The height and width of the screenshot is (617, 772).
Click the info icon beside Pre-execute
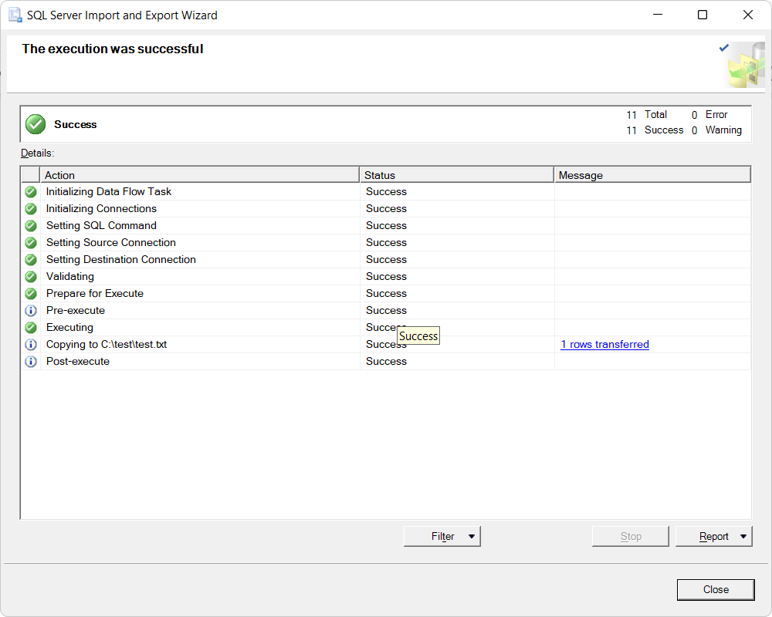click(x=31, y=310)
